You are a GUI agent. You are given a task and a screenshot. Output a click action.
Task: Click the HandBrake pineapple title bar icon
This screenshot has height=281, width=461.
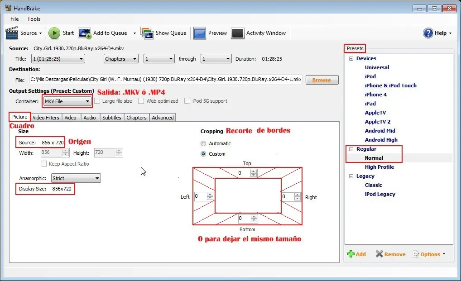[x=8, y=8]
